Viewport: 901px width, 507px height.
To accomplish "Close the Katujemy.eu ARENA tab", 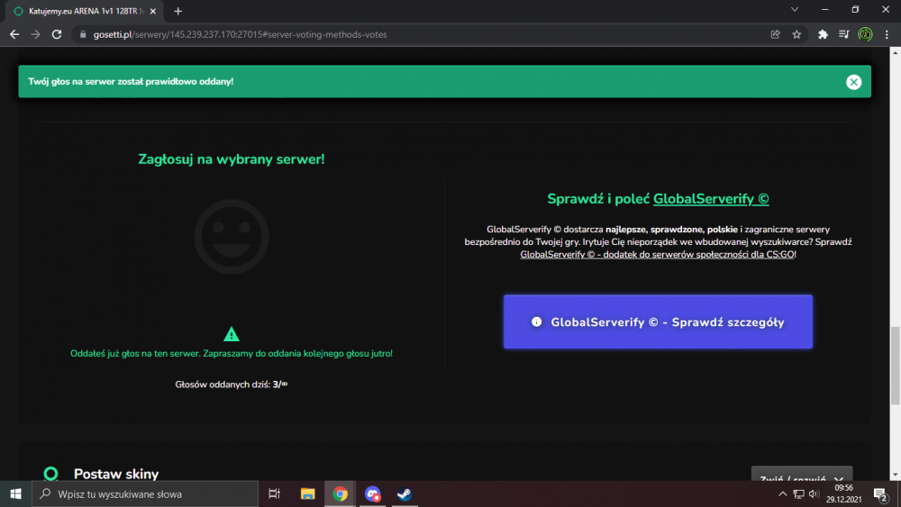I will click(x=153, y=11).
